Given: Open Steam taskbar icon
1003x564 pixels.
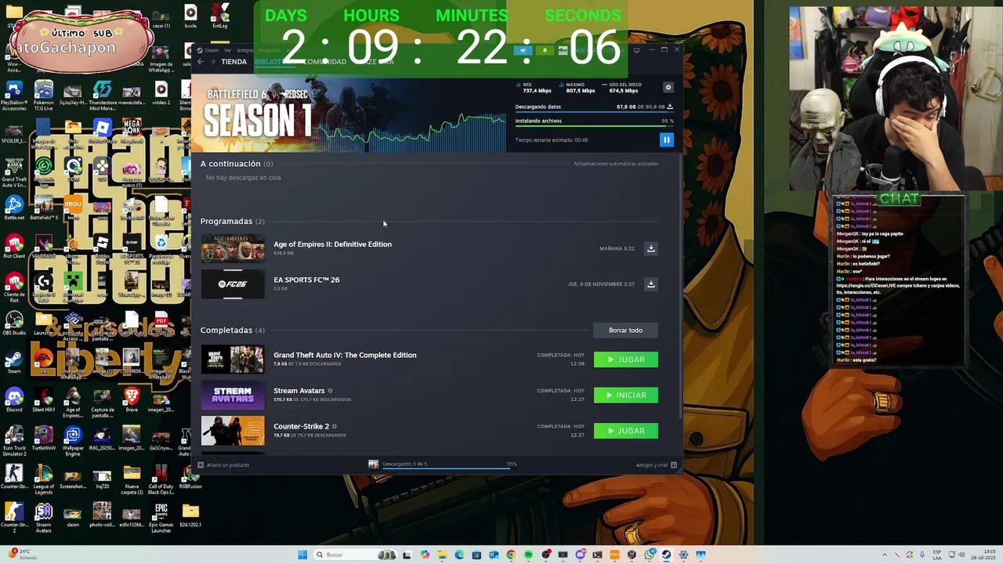Looking at the screenshot, I should (666, 555).
